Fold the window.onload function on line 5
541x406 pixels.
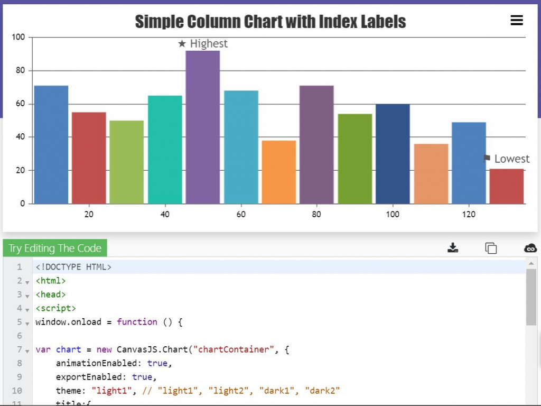[x=27, y=323]
